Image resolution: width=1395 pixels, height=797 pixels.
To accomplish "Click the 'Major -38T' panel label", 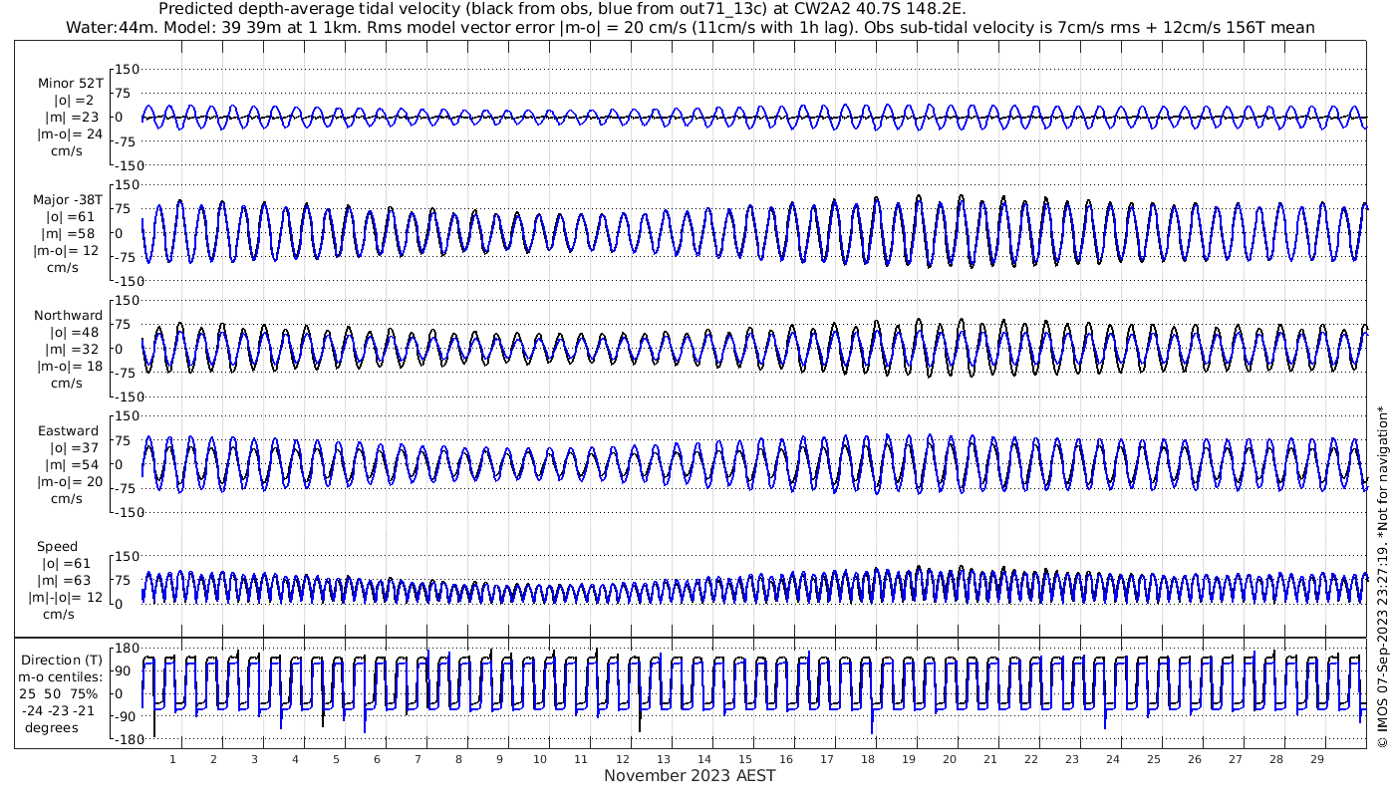I will [x=68, y=200].
